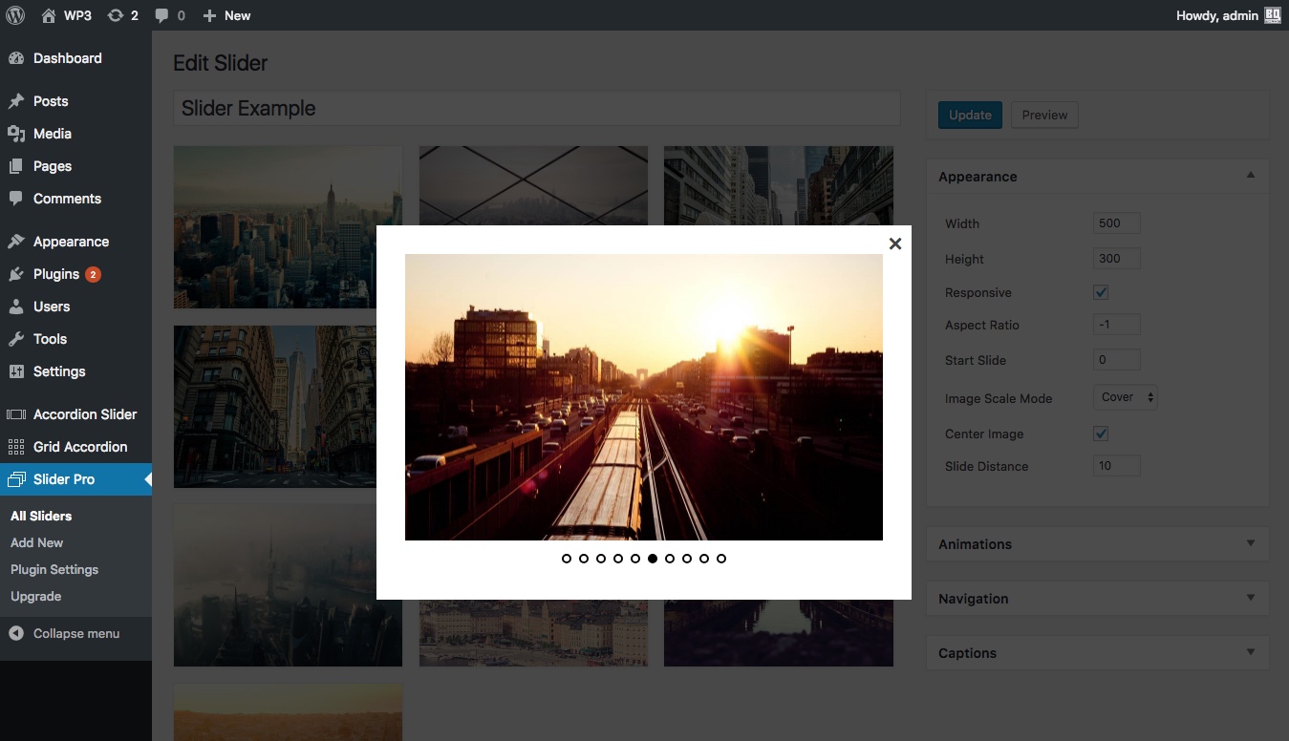
Task: Open the Image Scale Mode dropdown
Action: click(1125, 397)
